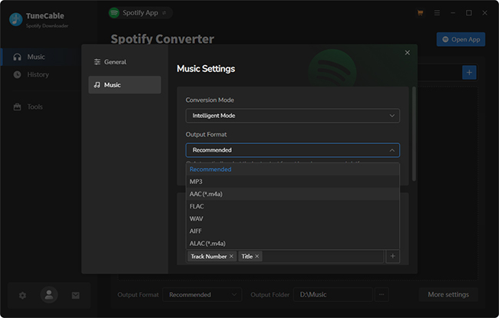Click the Tools toolbox icon in sidebar
The image size is (499, 318).
pyautogui.click(x=17, y=107)
